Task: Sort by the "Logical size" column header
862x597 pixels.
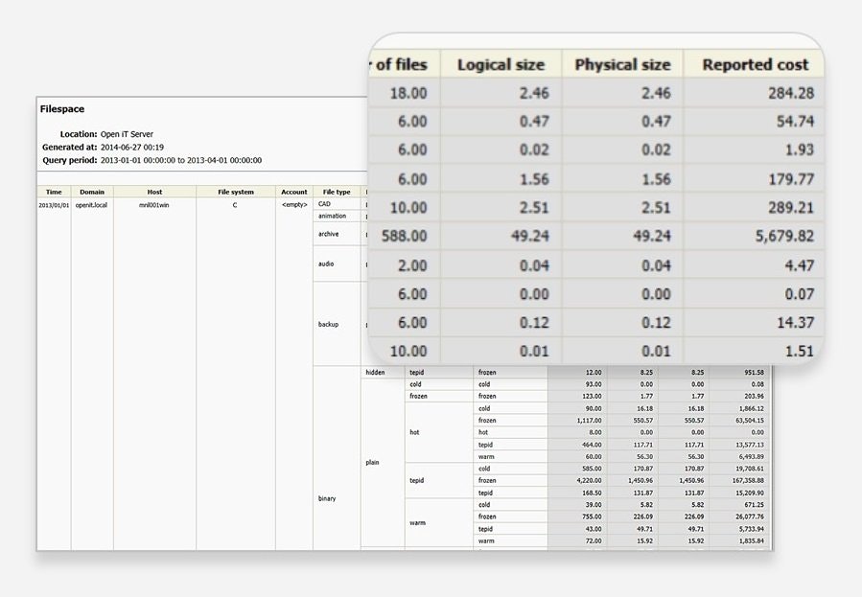Action: click(x=500, y=63)
